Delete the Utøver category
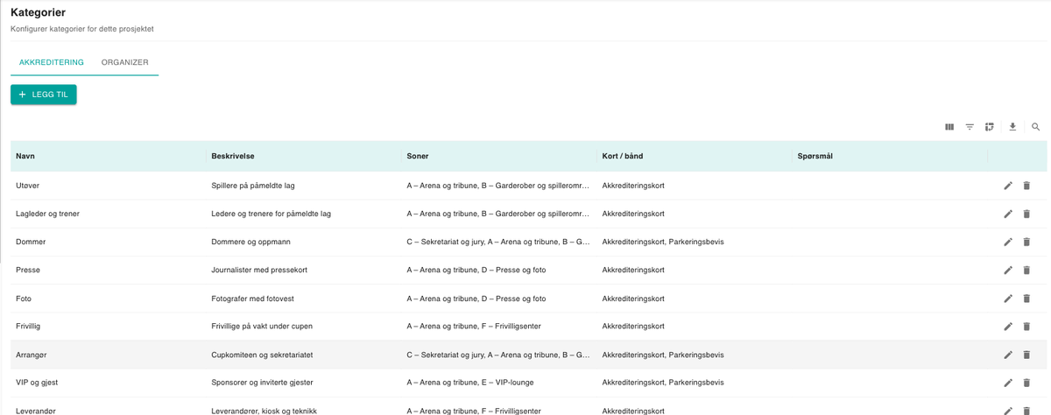Screen dimensions: 1051x415 point(1026,186)
